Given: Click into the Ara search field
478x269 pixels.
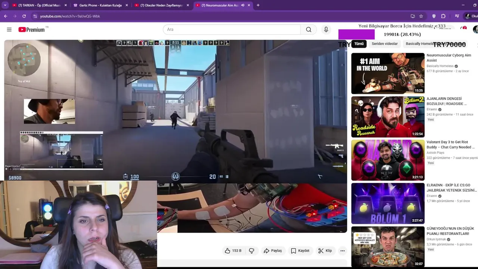Looking at the screenshot, I should (232, 30).
